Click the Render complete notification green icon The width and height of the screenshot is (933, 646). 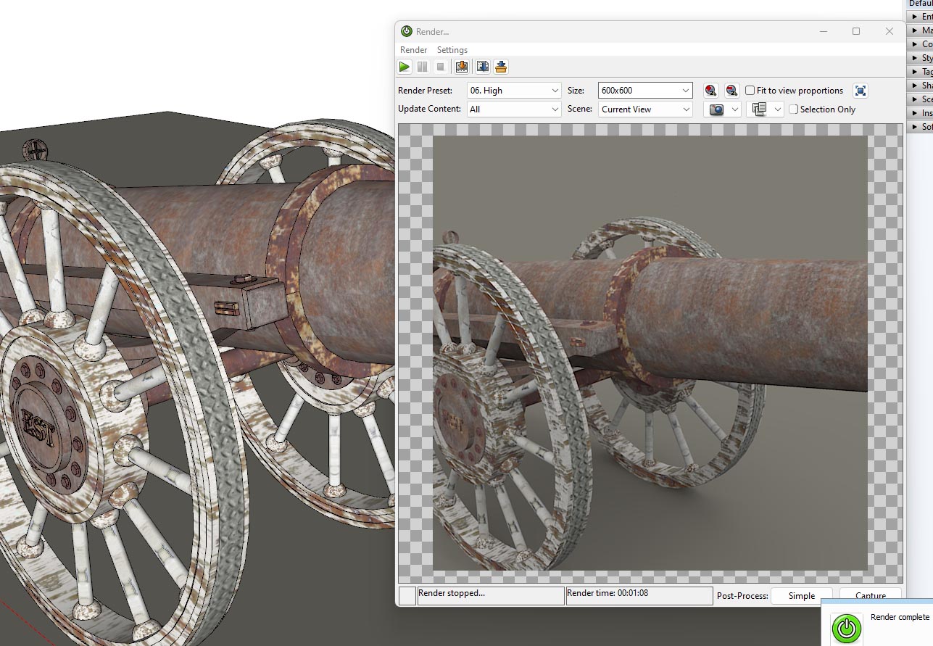click(x=847, y=628)
